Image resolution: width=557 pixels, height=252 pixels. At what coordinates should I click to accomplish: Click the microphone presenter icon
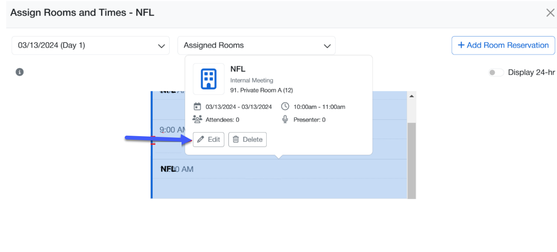pyautogui.click(x=285, y=119)
